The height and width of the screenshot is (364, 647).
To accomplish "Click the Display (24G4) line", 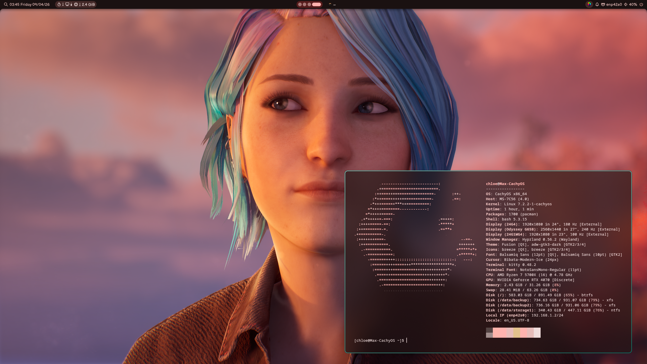I will pos(544,224).
